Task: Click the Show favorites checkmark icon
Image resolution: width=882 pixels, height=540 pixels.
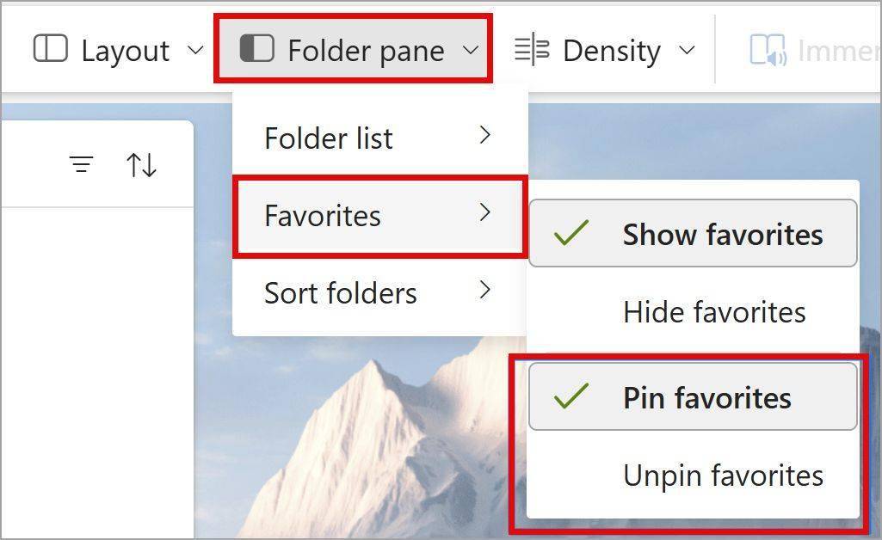Action: pyautogui.click(x=571, y=233)
